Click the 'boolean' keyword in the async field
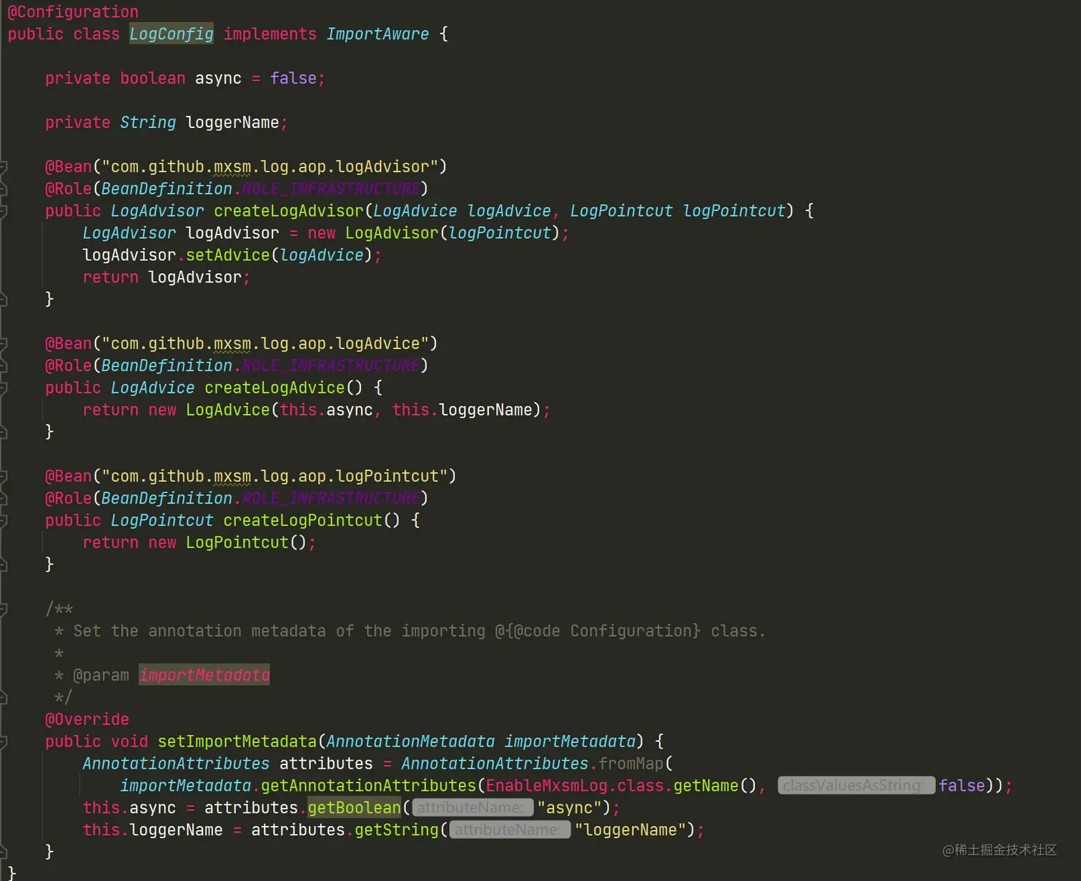 pos(152,79)
